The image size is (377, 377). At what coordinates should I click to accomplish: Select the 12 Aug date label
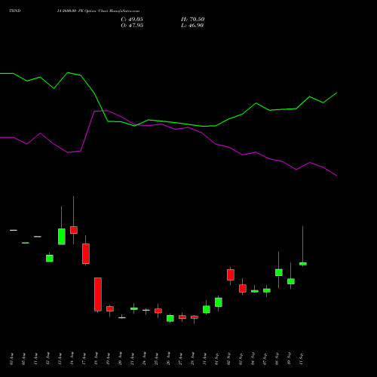click(48, 359)
